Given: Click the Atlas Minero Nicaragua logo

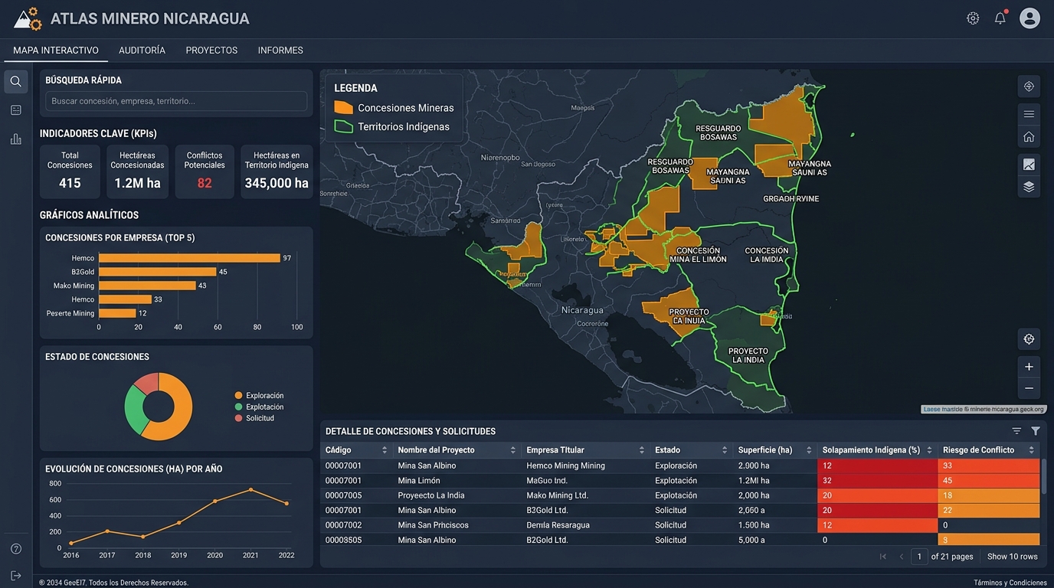Looking at the screenshot, I should tap(28, 18).
